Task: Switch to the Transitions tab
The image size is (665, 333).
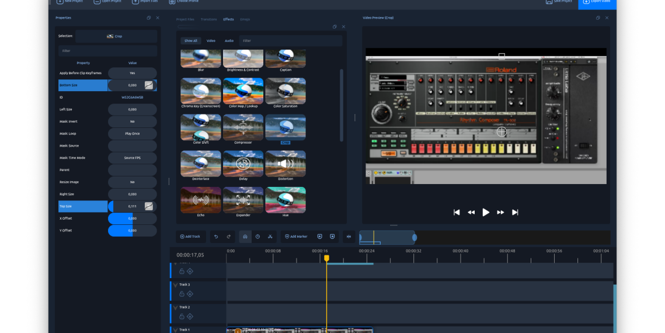Action: [208, 19]
